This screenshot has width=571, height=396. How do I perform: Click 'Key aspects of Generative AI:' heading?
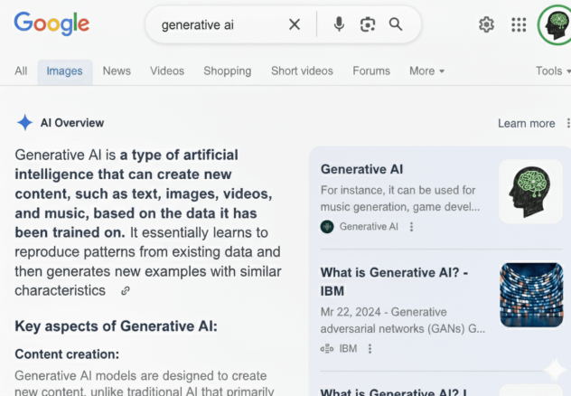pyautogui.click(x=116, y=326)
